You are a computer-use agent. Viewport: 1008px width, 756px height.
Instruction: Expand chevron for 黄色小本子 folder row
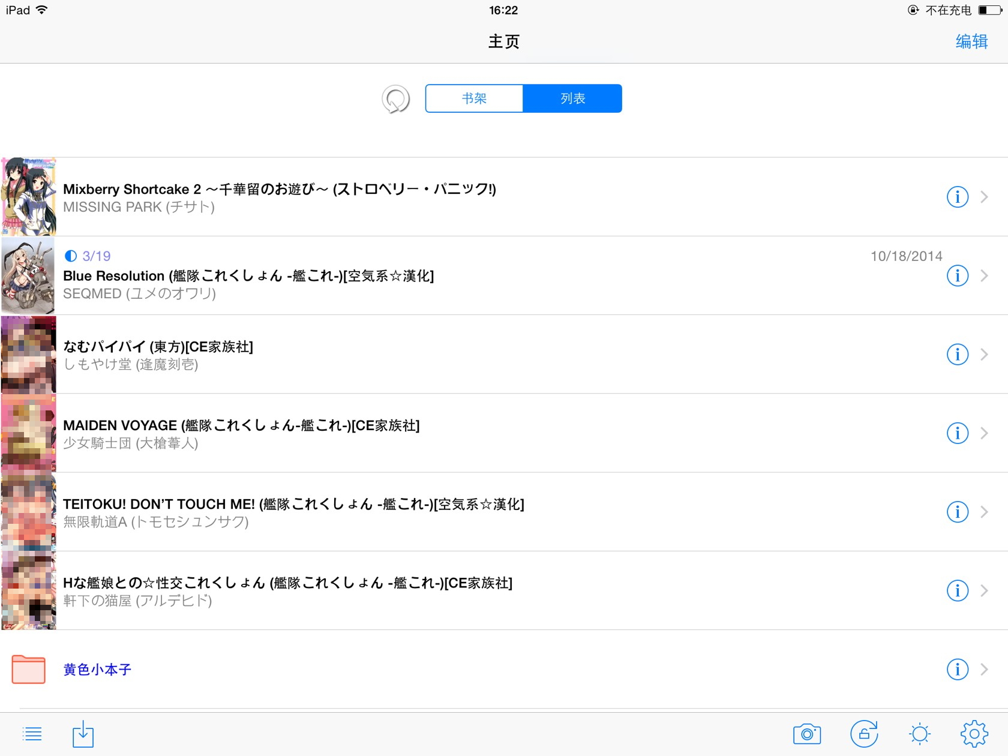tap(984, 669)
